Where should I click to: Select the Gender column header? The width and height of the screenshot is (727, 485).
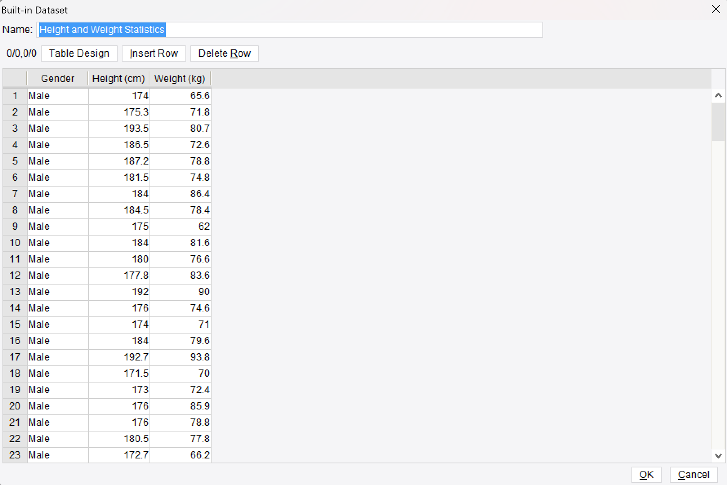pos(57,78)
